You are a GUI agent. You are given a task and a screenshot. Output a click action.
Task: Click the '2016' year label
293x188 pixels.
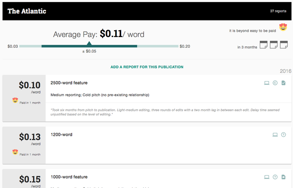(286, 71)
